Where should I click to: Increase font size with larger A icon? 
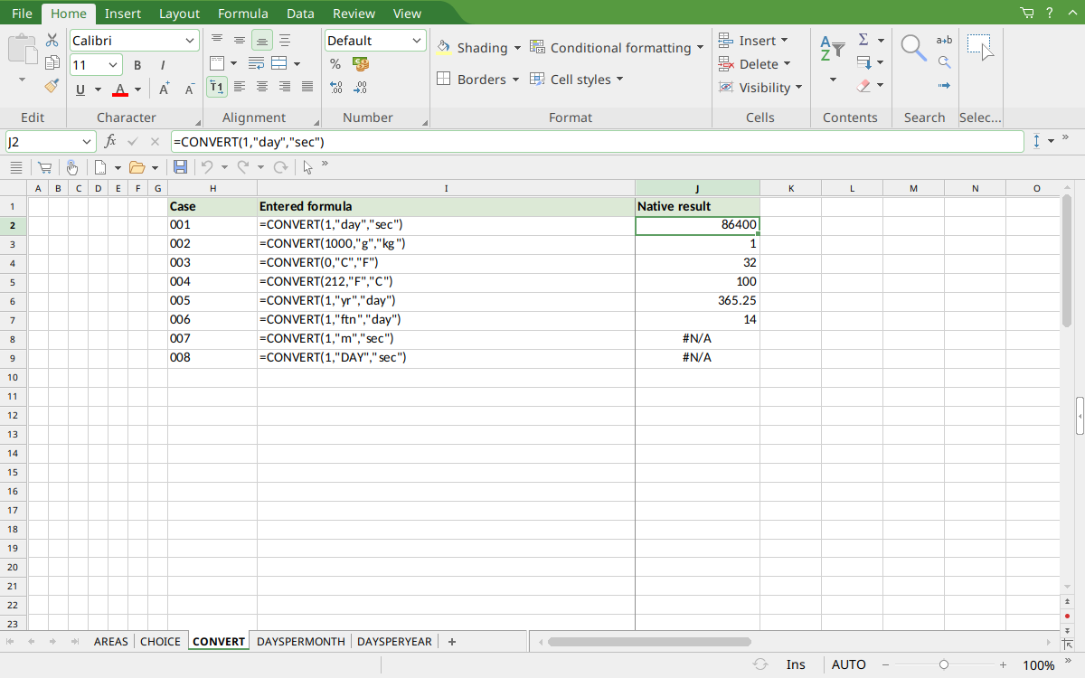pyautogui.click(x=164, y=89)
